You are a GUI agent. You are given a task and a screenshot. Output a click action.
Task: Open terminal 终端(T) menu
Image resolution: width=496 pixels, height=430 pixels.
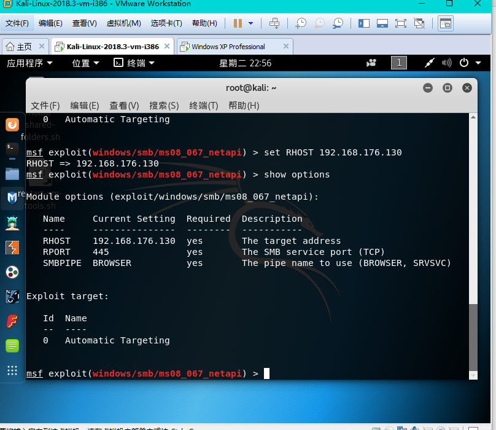tap(204, 106)
